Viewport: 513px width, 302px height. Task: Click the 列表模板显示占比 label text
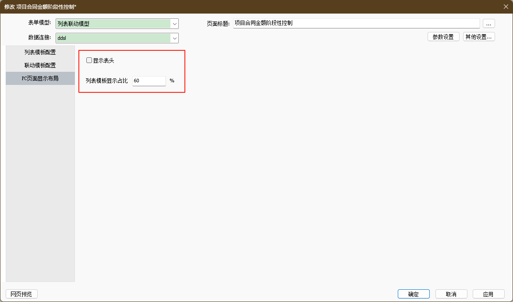[106, 81]
